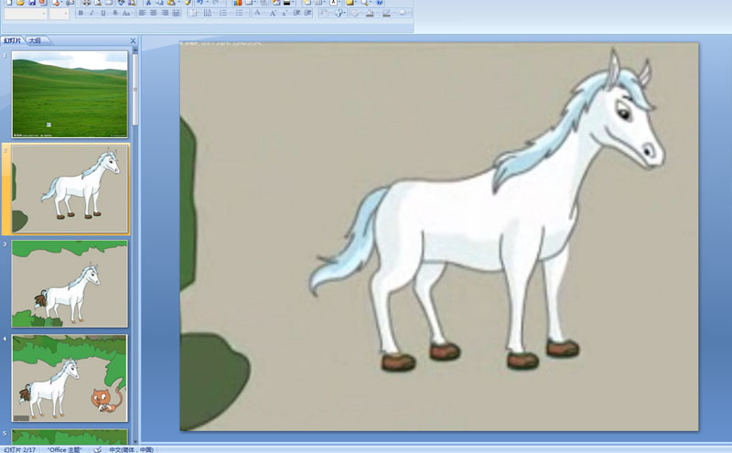Viewport: 732px width, 453px height.
Task: Center align the text
Action: pyautogui.click(x=154, y=13)
